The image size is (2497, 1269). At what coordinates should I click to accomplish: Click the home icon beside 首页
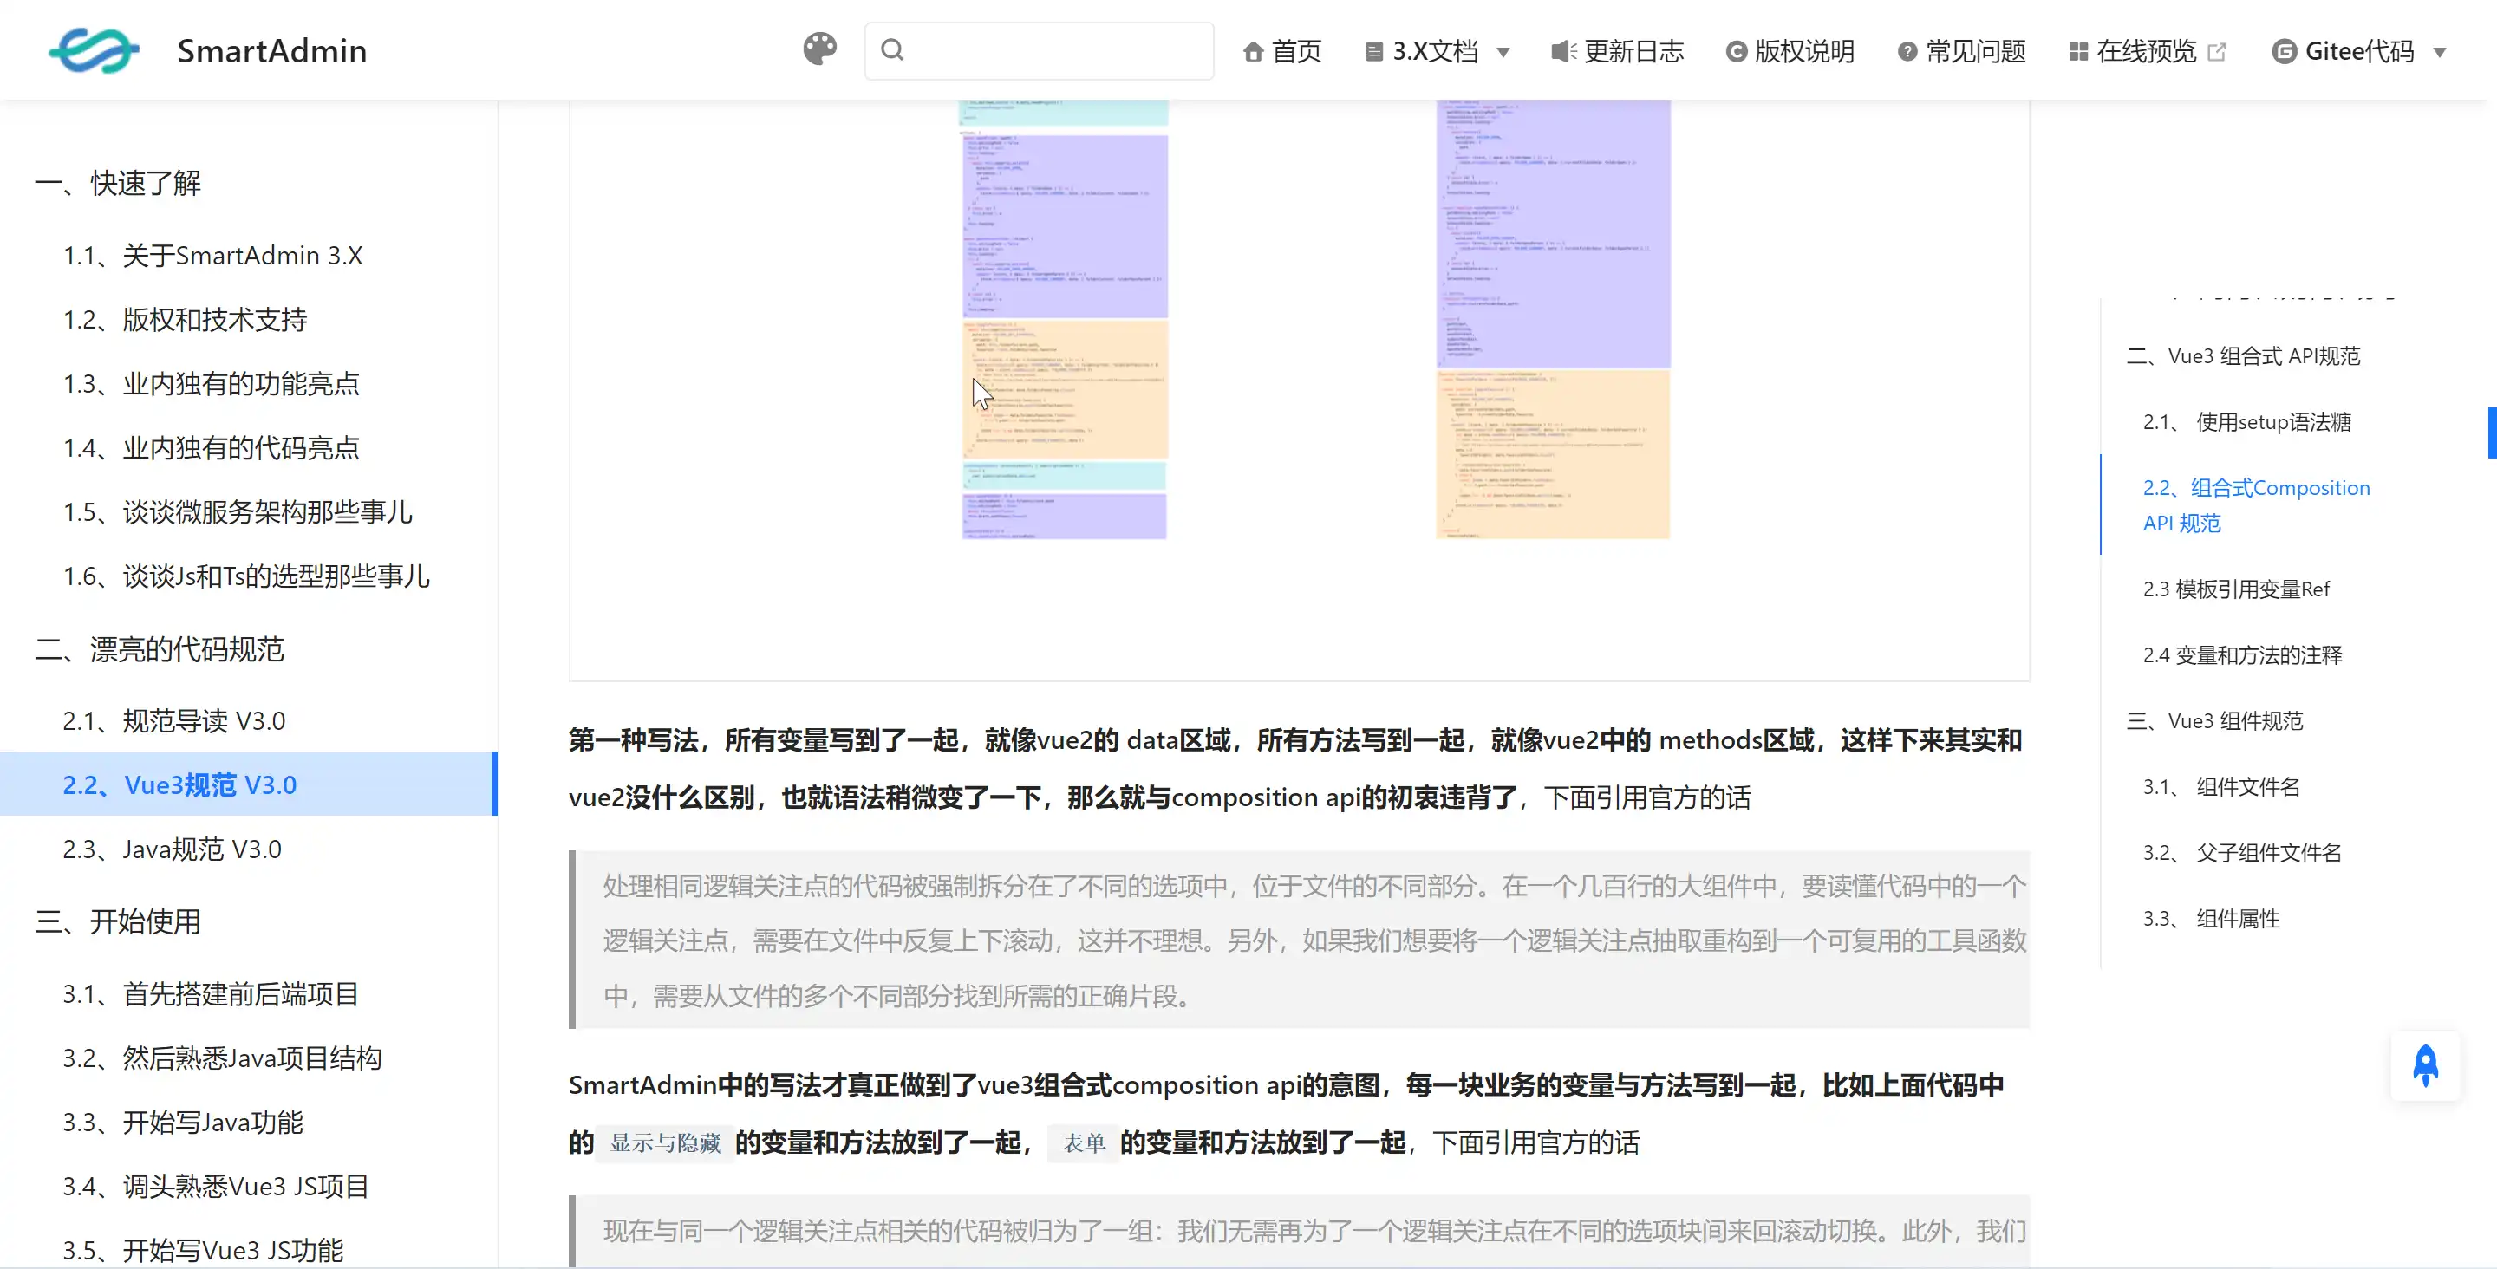pos(1252,52)
